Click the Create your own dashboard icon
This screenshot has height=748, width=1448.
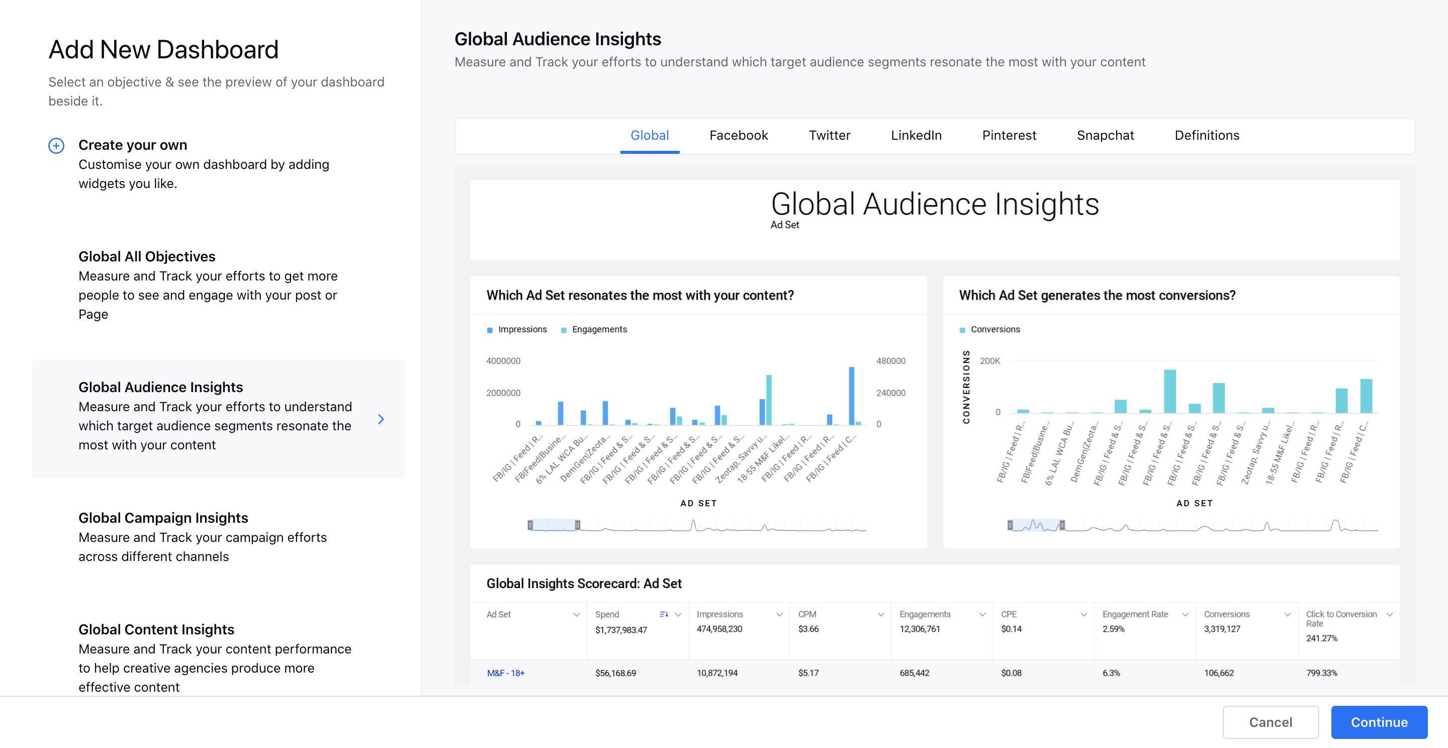click(55, 145)
